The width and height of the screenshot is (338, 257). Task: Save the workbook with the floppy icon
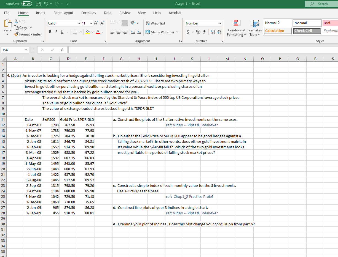tap(39, 4)
